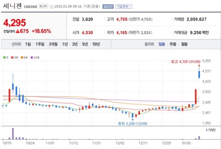Click the red 20-day moving average swatch

point(12,57)
